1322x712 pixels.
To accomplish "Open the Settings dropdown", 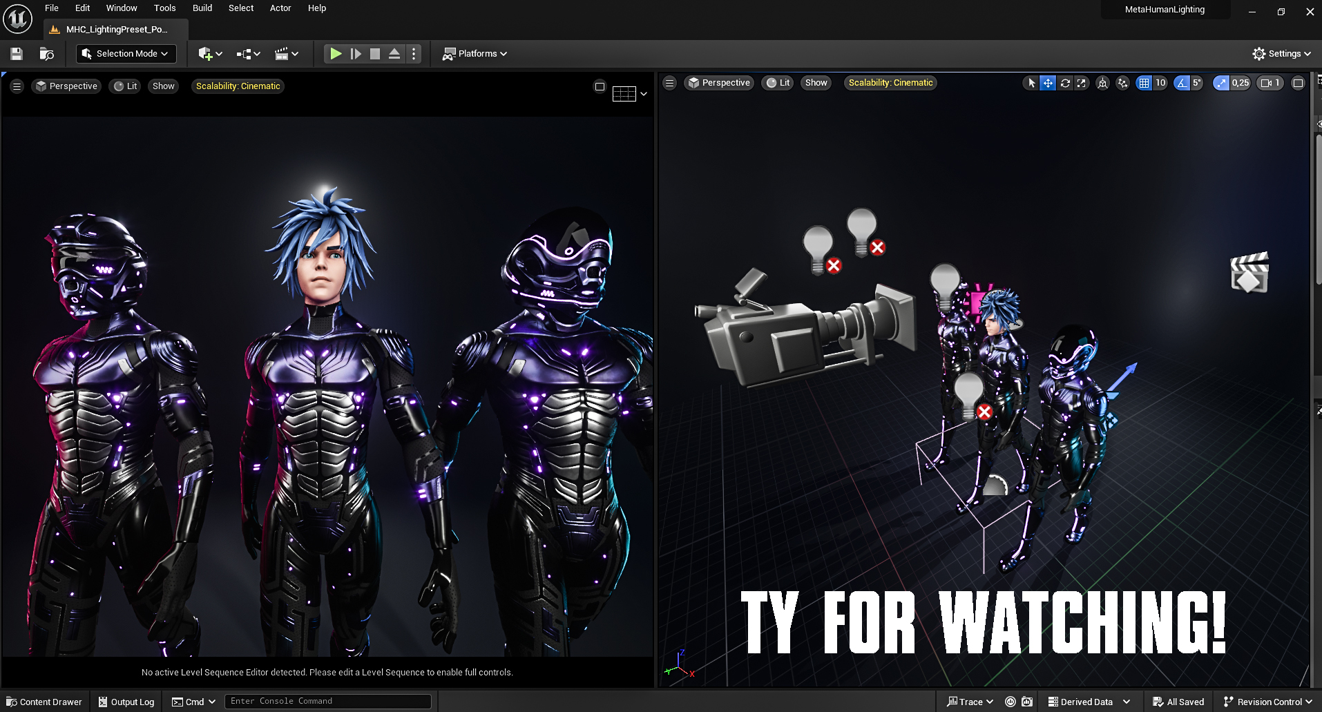I will coord(1281,54).
